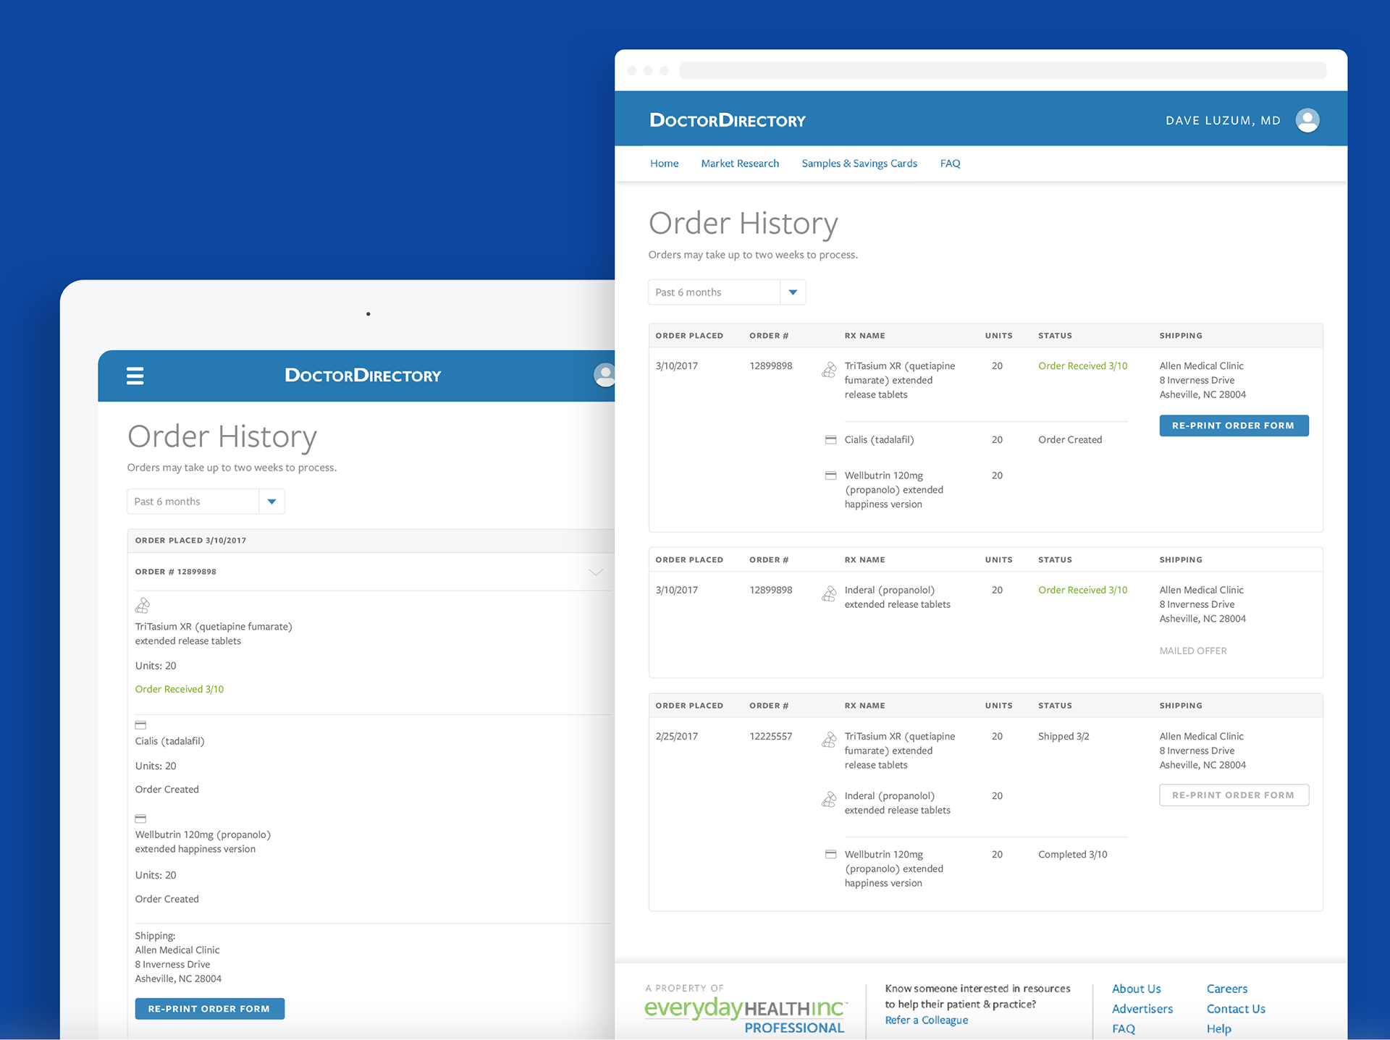Open Samples & Savings Cards tab
This screenshot has height=1040, width=1390.
[859, 164]
